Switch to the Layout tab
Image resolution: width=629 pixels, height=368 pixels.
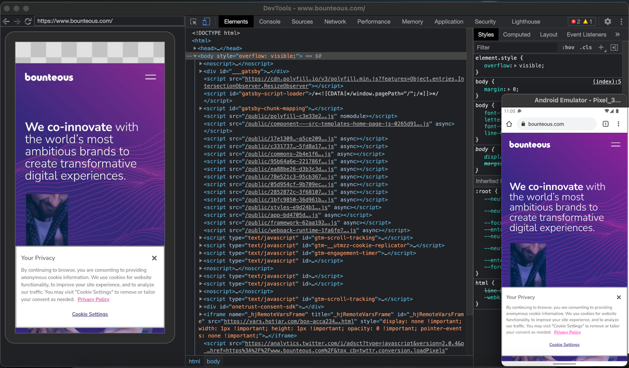pos(549,34)
